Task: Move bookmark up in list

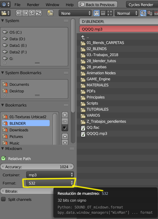Action: [x=65, y=136]
